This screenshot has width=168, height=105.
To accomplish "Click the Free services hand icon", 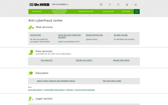I will [x=31, y=53].
